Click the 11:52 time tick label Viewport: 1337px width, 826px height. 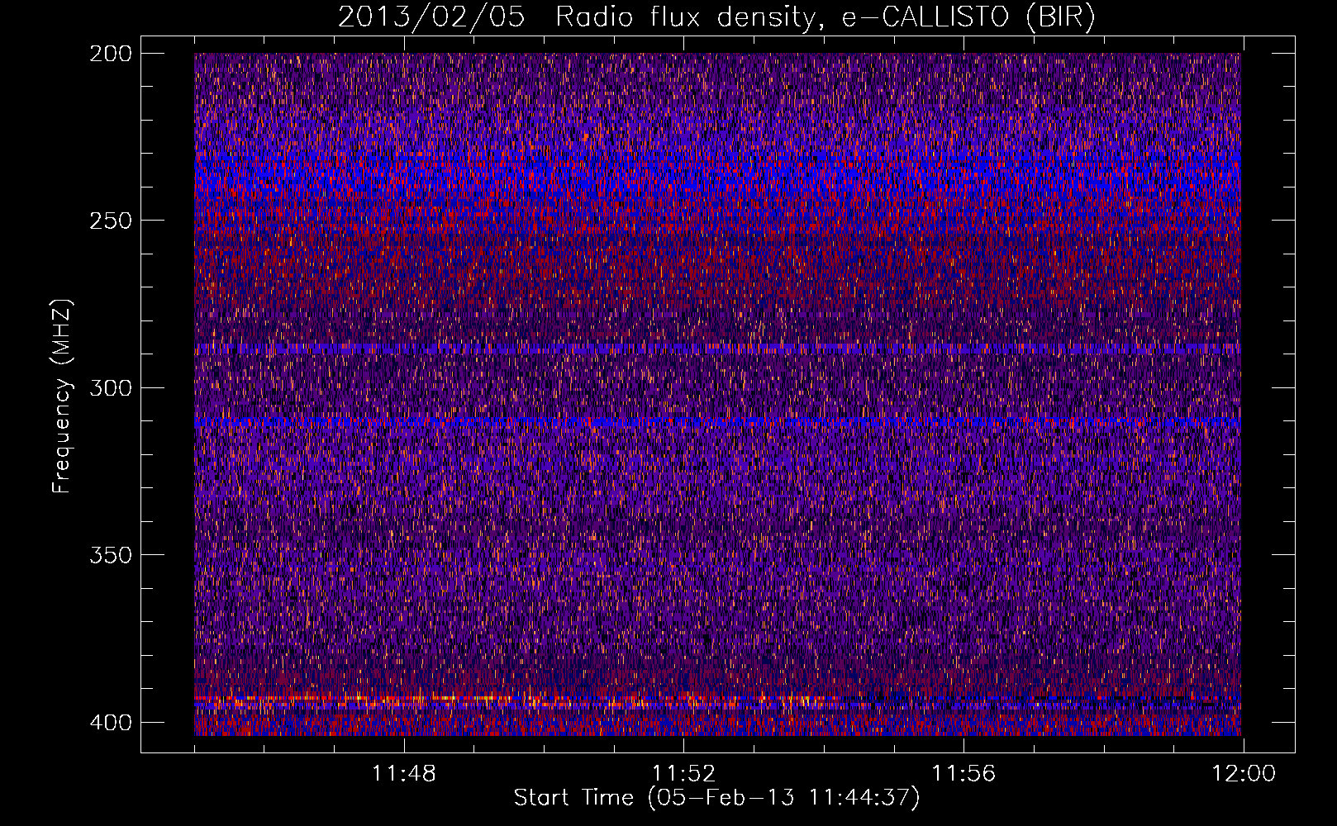pos(683,774)
